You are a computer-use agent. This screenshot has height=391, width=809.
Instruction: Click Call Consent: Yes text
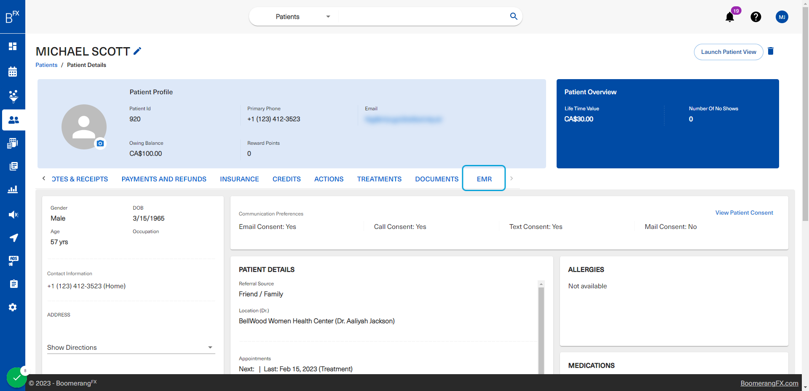[400, 227]
